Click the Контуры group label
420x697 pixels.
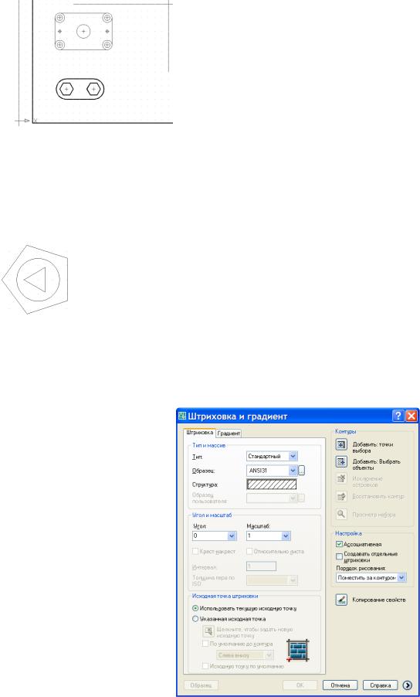coord(344,431)
